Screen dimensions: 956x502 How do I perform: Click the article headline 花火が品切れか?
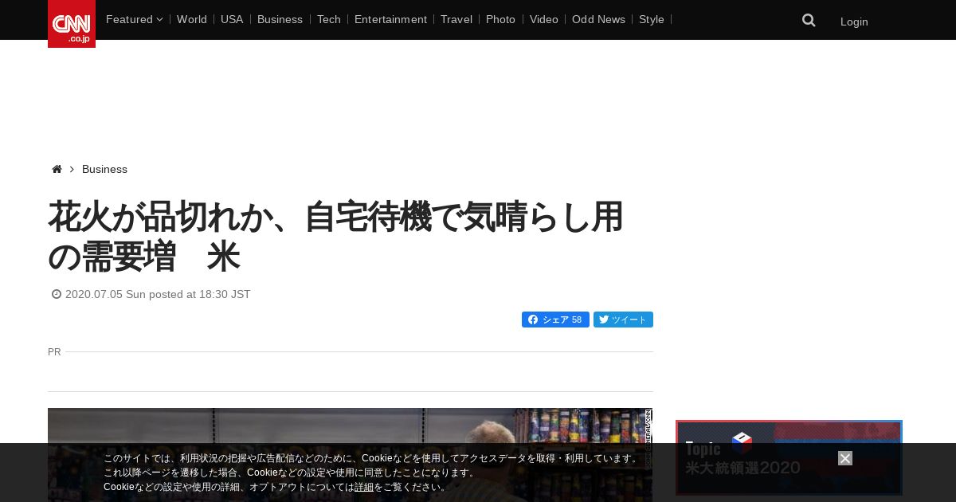tap(335, 237)
